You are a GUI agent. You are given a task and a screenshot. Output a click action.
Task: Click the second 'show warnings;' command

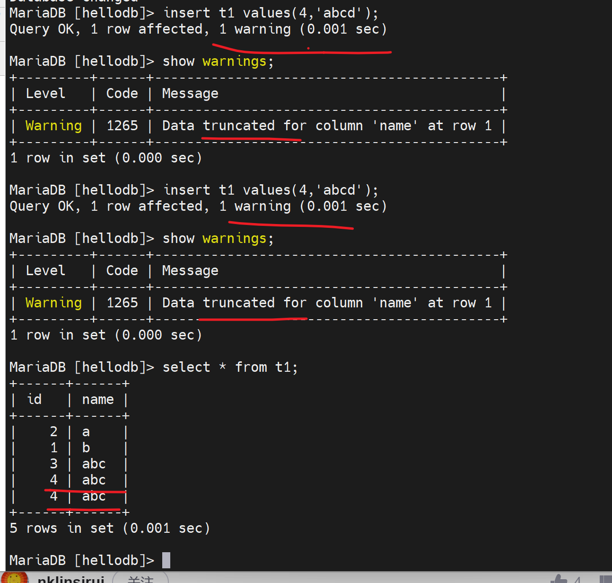[x=218, y=238]
